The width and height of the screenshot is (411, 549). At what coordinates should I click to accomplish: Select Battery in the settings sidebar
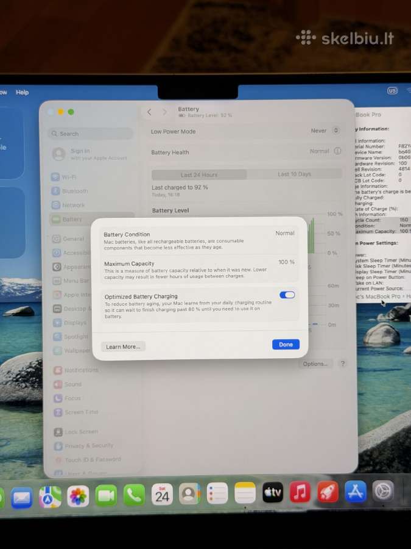[91, 219]
